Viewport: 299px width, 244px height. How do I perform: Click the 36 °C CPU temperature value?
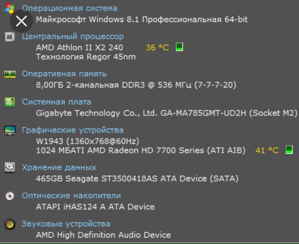pyautogui.click(x=157, y=48)
